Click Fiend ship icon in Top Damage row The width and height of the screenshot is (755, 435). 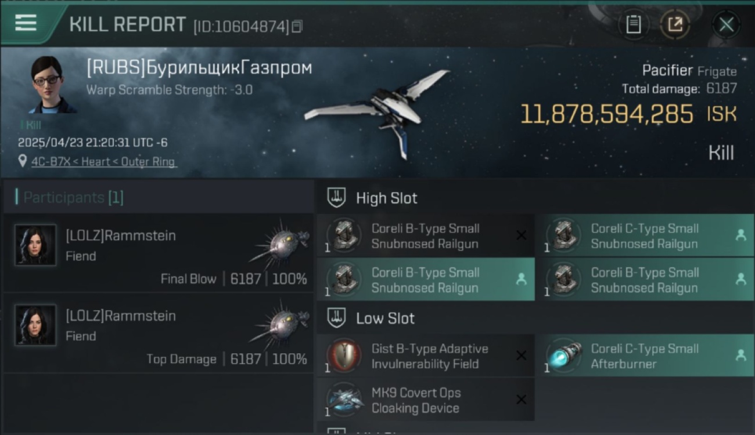coord(280,323)
